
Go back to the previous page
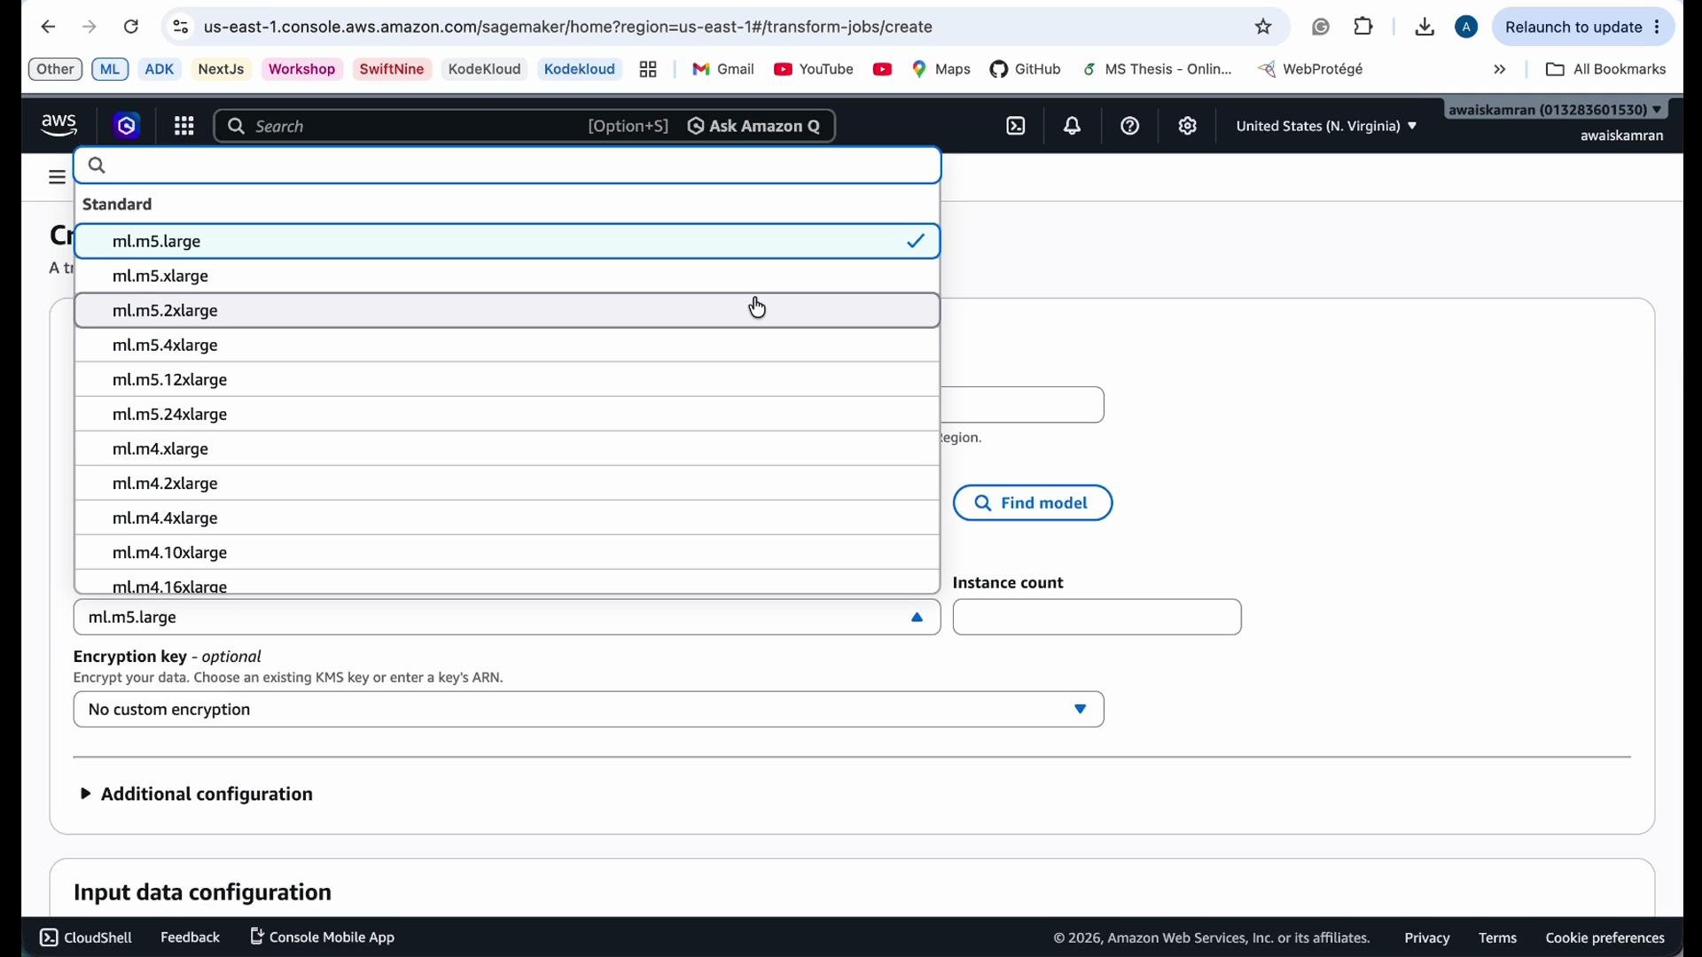pyautogui.click(x=48, y=27)
